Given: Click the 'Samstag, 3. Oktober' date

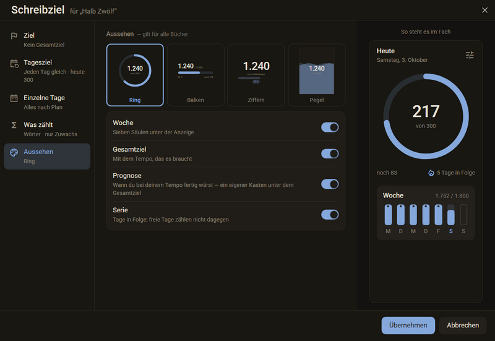Looking at the screenshot, I should tap(402, 60).
